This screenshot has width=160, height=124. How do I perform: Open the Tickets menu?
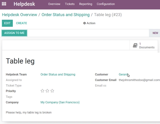click(70, 4)
